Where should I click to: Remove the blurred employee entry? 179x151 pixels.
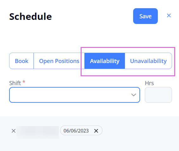14,131
